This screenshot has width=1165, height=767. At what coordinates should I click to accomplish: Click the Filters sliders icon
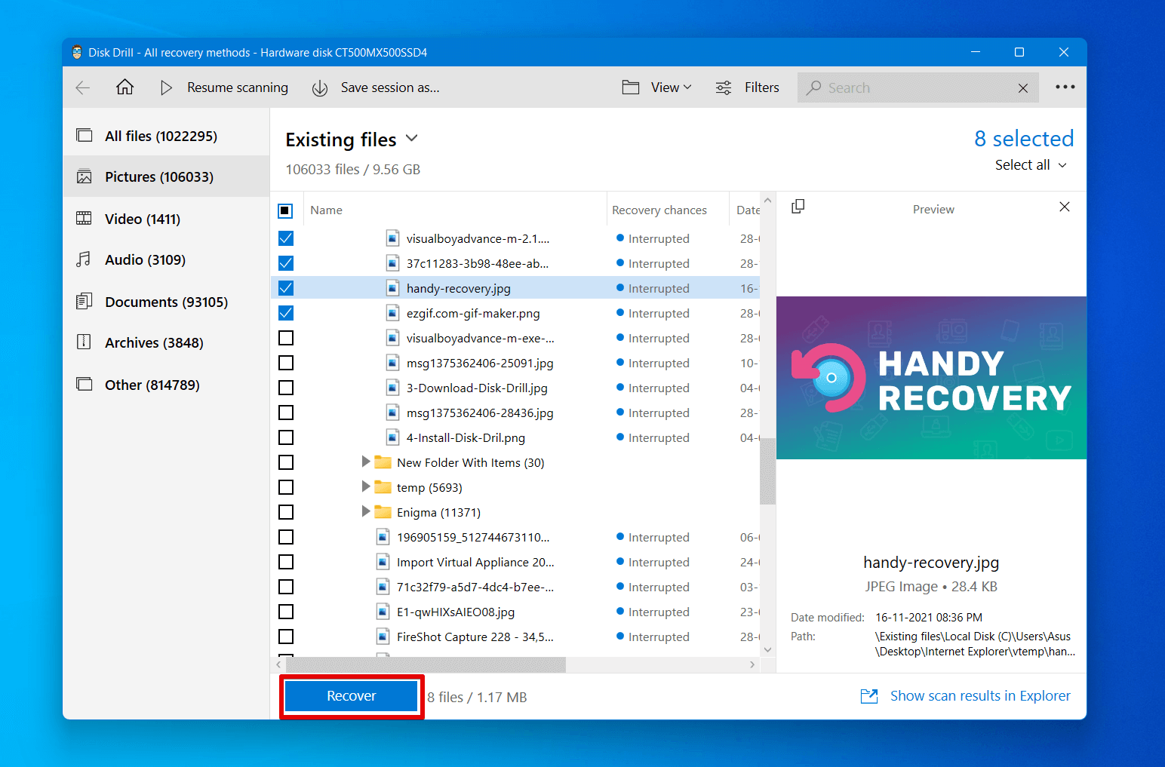[724, 87]
